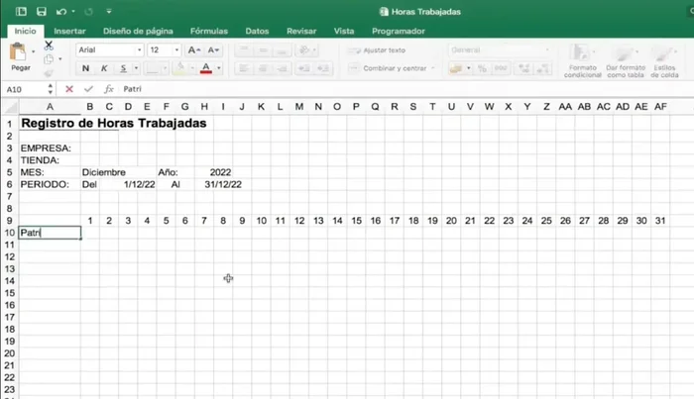Cancel the entry with red X icon
Screen dimensions: 694x399
coord(69,89)
